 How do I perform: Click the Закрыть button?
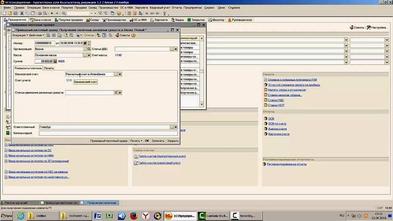click(173, 141)
